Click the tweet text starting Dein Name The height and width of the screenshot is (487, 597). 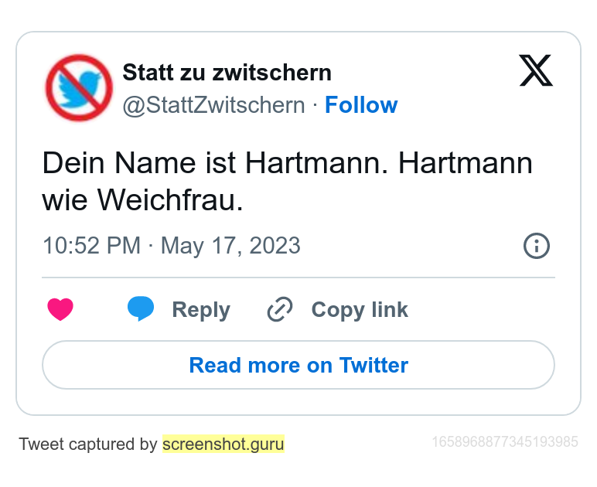(287, 181)
